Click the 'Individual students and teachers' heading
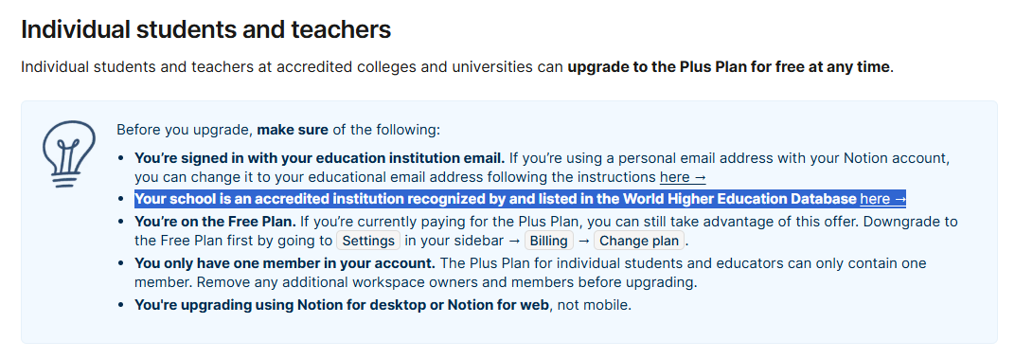This screenshot has height=359, width=1015. click(x=205, y=29)
